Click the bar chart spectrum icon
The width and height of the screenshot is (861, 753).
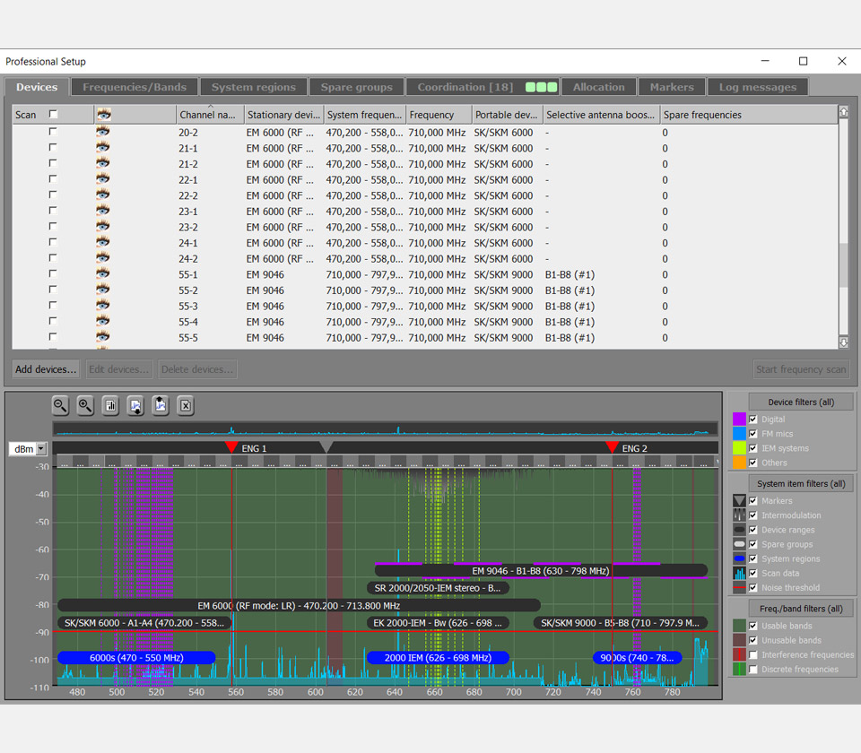click(110, 406)
